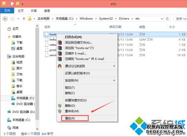The height and width of the screenshot is (137, 187).
Task: Go up one folder level
Action: [x=24, y=19]
